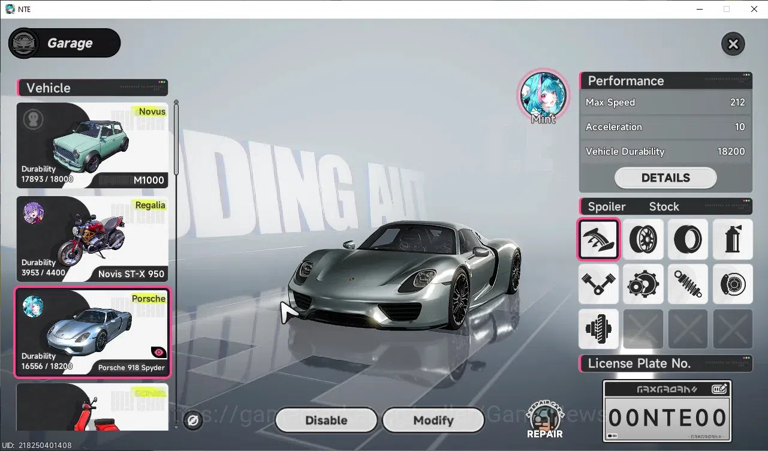Click the Disable button

pyautogui.click(x=326, y=420)
